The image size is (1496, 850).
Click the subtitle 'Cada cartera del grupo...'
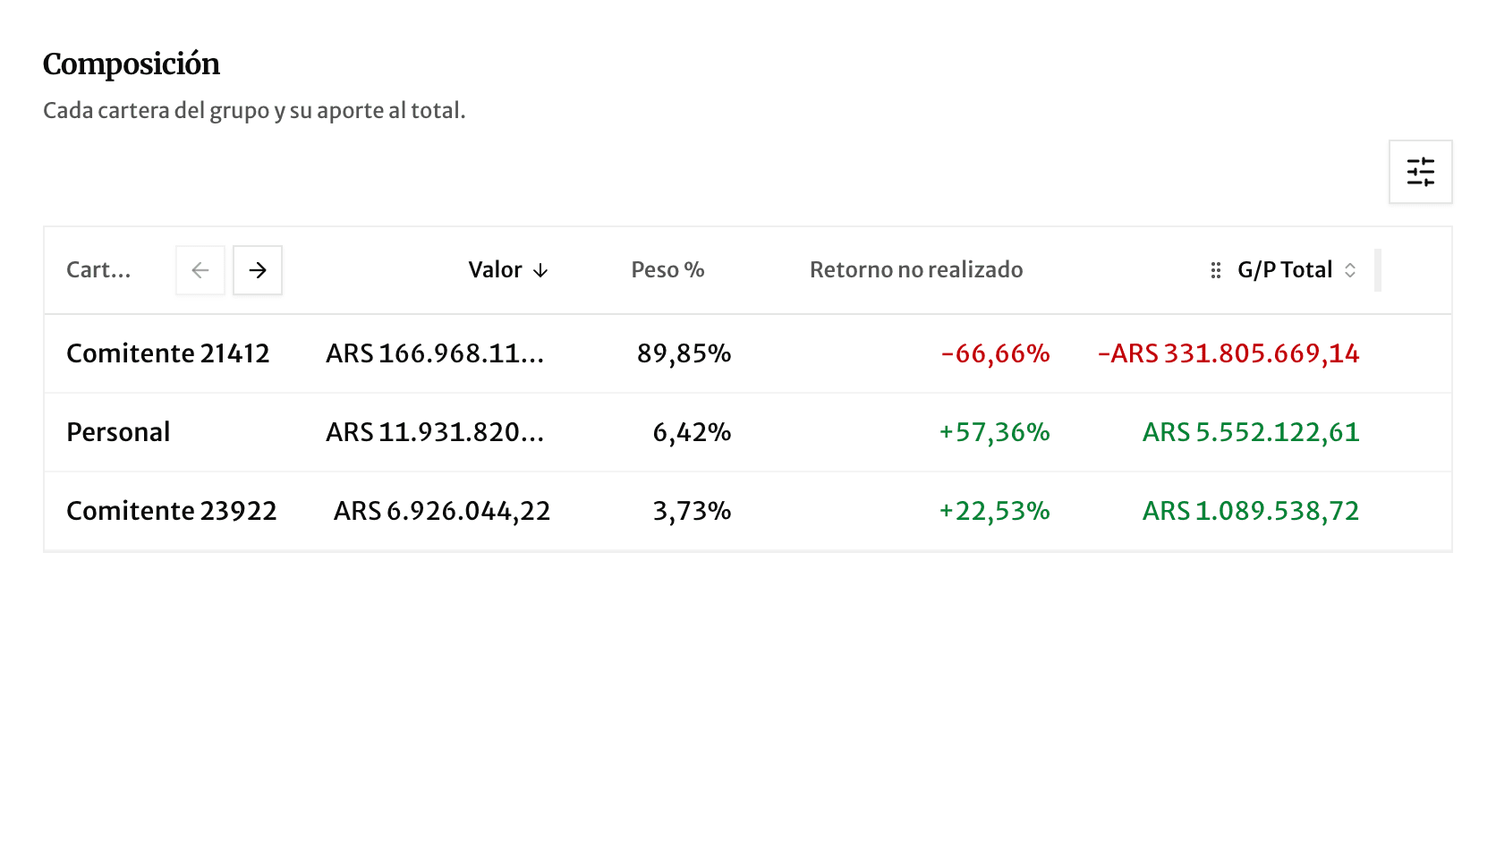254,111
